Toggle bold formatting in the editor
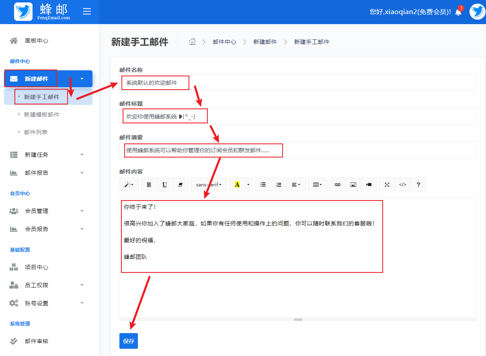The width and height of the screenshot is (486, 356). pos(149,184)
